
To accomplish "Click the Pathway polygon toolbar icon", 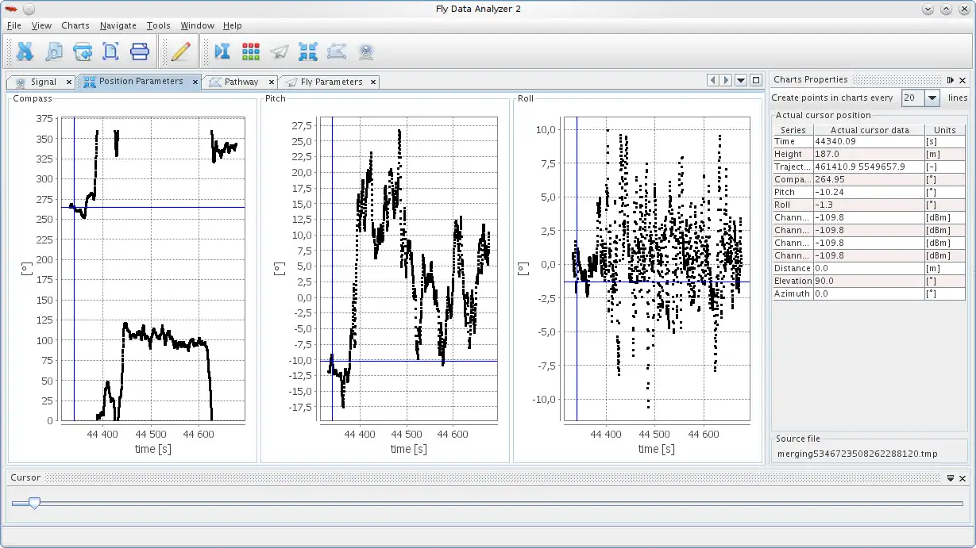I will pyautogui.click(x=337, y=52).
